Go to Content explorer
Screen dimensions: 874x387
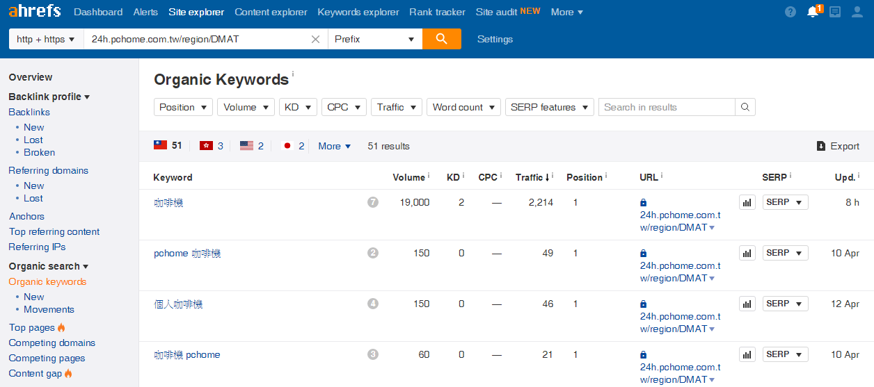[271, 12]
